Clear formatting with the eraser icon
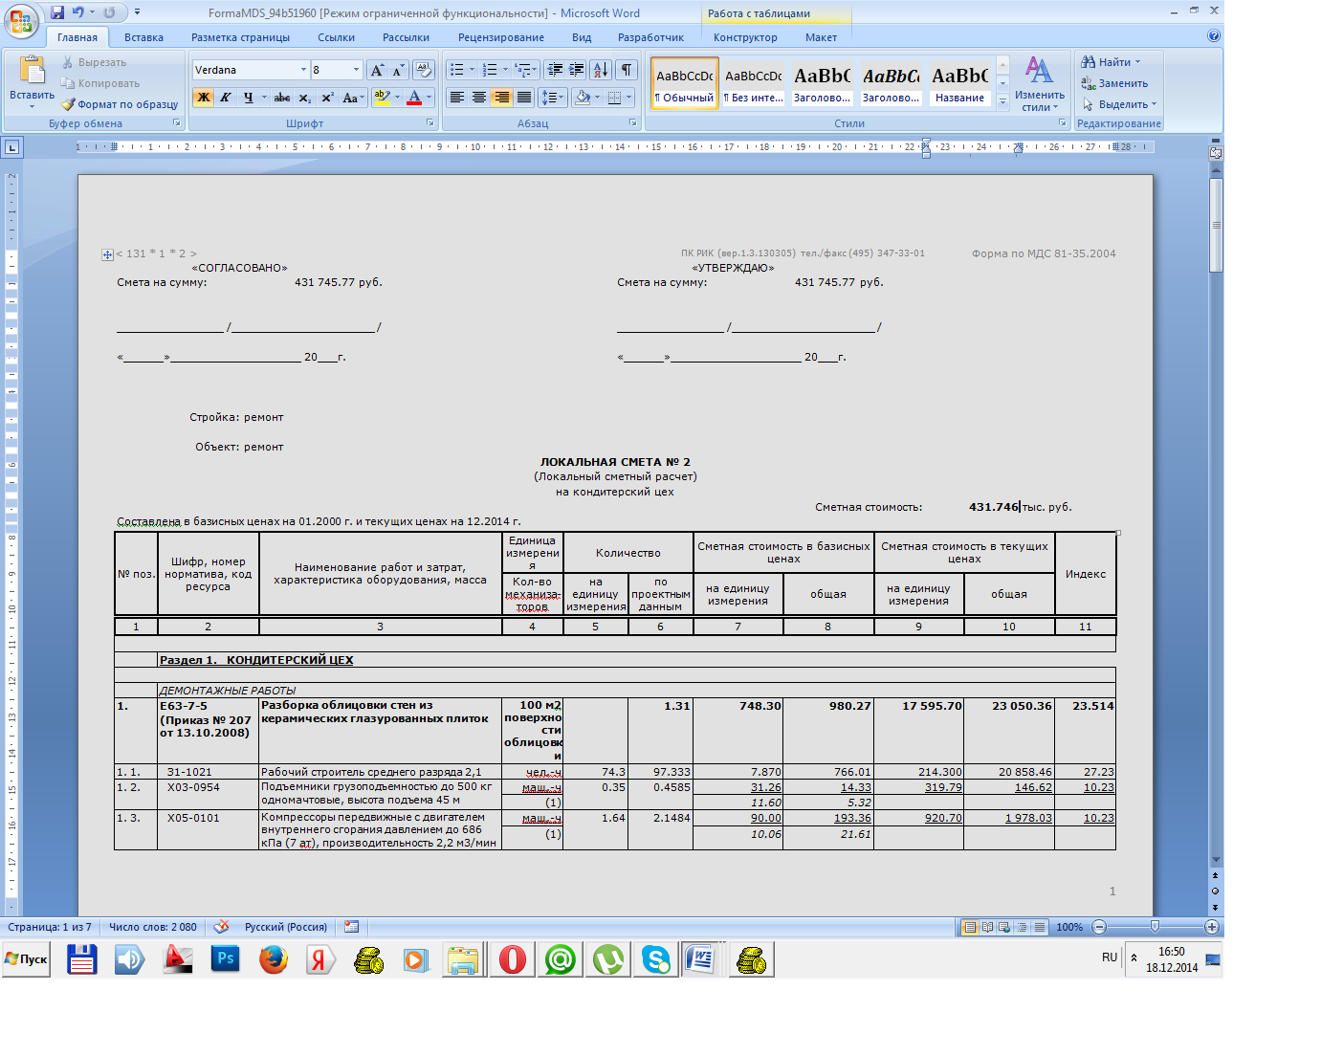Screen dimensions: 1321x1056 [424, 70]
